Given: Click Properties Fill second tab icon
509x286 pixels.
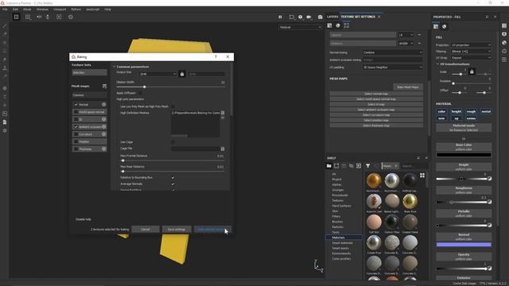Looking at the screenshot, I should 445,26.
